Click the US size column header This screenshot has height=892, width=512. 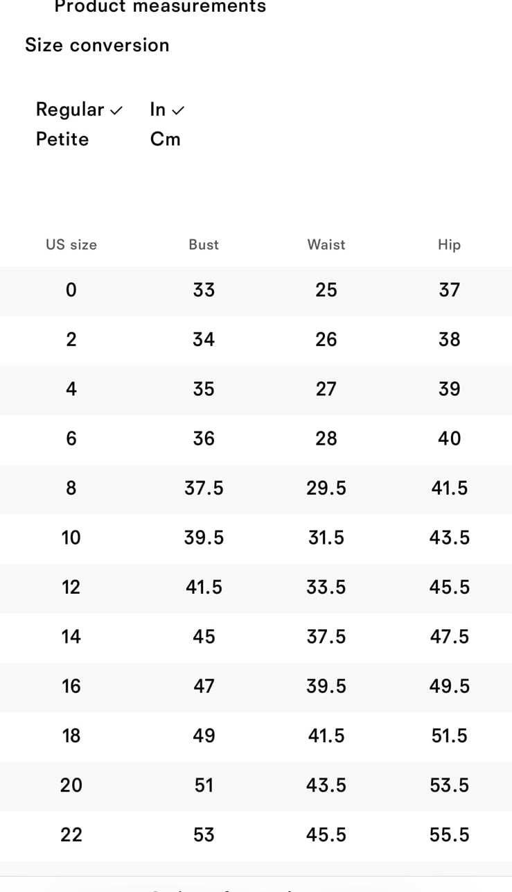tap(71, 245)
